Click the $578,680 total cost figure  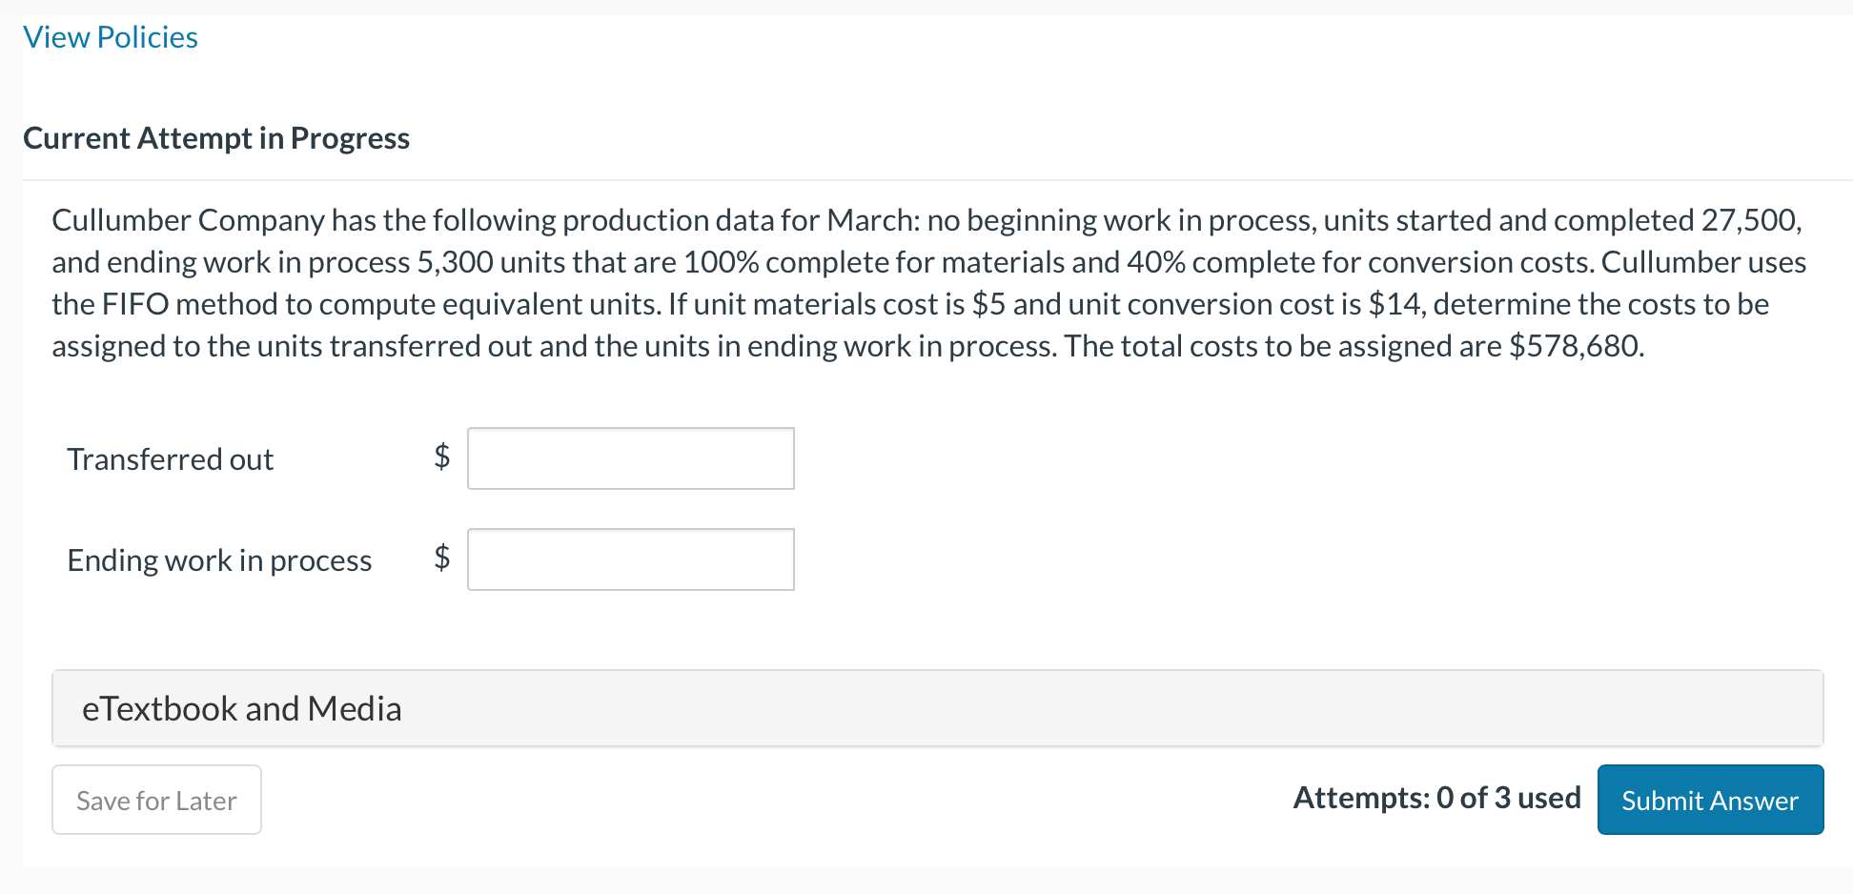[1575, 346]
